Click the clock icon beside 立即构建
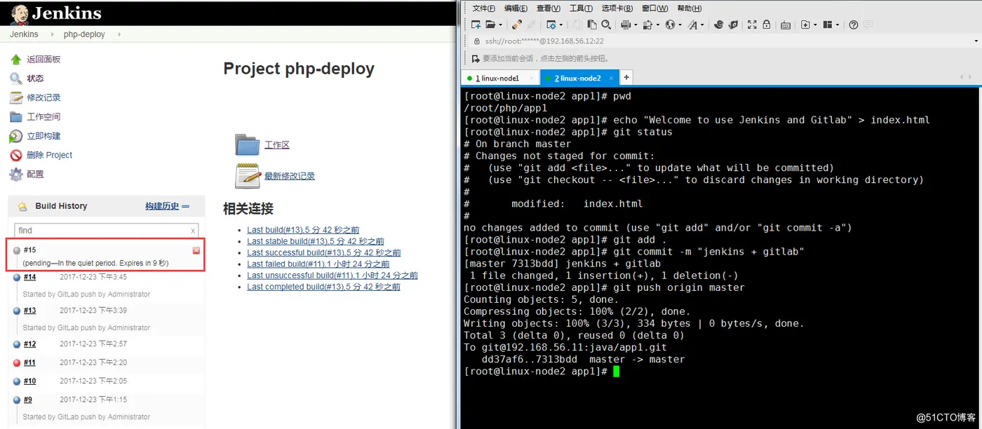Viewport: 982px width, 429px height. (15, 136)
